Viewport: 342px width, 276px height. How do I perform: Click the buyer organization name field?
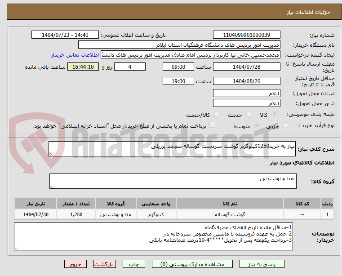[179, 45]
